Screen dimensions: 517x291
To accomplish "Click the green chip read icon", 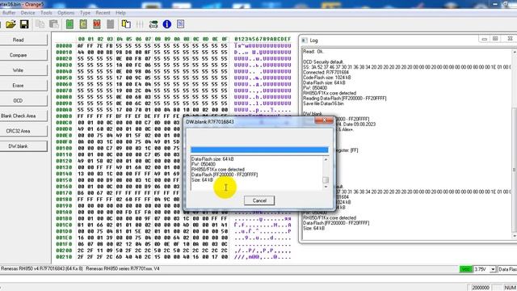I will point(69,24).
